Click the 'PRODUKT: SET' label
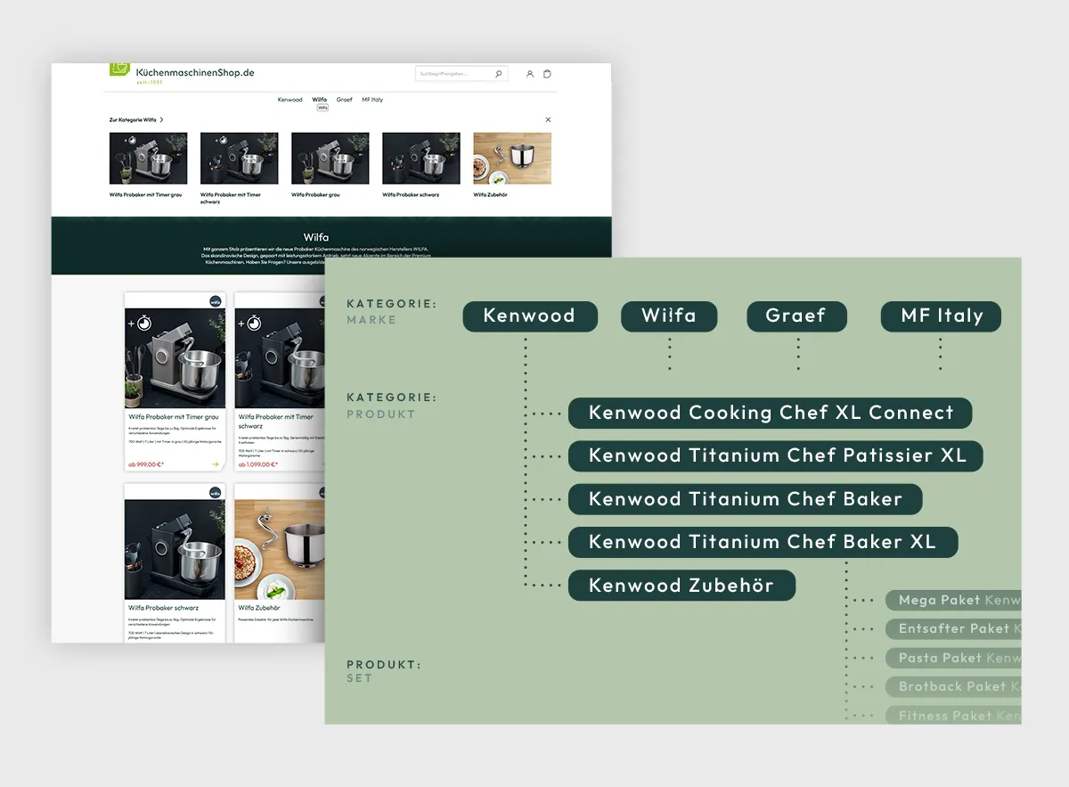The width and height of the screenshot is (1069, 787). tap(384, 671)
